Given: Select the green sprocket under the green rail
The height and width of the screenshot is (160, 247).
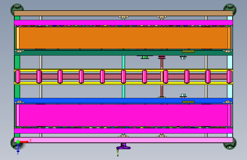Looking at the screenshot, I should [145, 57].
